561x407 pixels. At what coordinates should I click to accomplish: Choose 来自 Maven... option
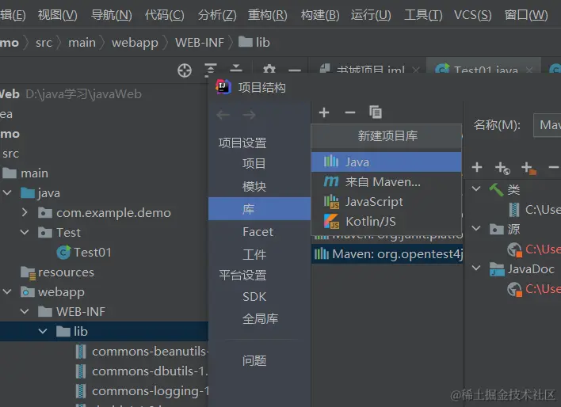387,181
